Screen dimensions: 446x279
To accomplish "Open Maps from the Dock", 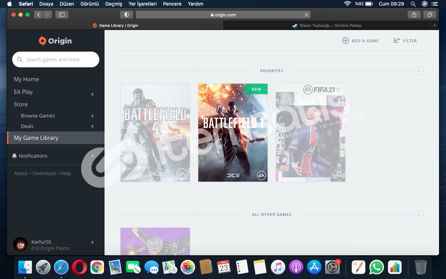I will (x=169, y=267).
